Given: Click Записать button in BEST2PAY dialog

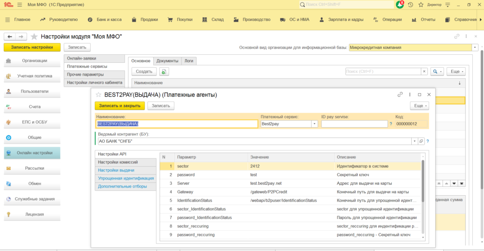Looking at the screenshot, I should point(161,105).
